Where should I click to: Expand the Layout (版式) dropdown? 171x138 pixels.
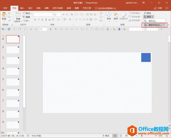pos(27,13)
